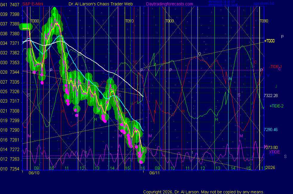This screenshot has height=194, width=293.
Task: Click the "012 7263" price axis label
Action: point(10,159)
